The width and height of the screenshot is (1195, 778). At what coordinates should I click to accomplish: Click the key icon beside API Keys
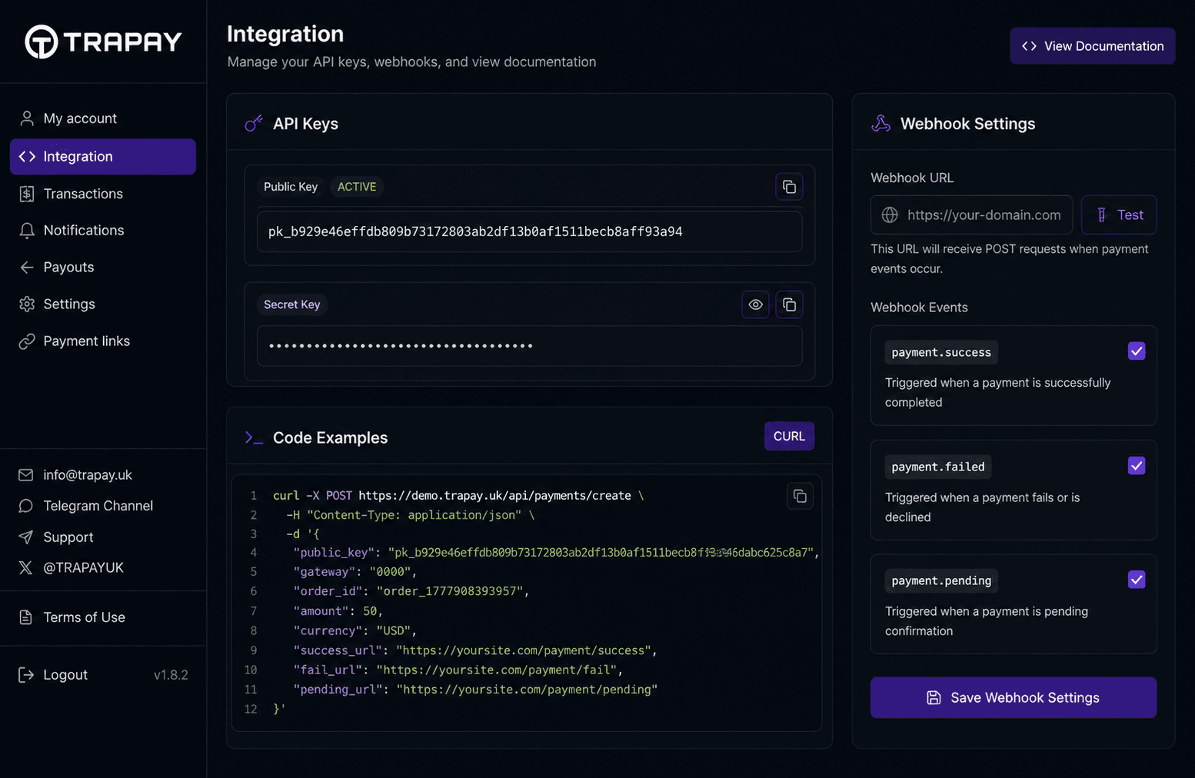click(254, 124)
